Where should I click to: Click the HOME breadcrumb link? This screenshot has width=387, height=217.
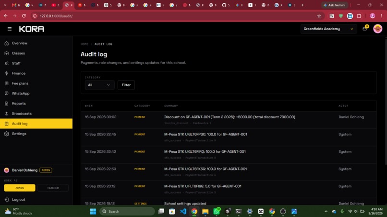[x=85, y=44]
